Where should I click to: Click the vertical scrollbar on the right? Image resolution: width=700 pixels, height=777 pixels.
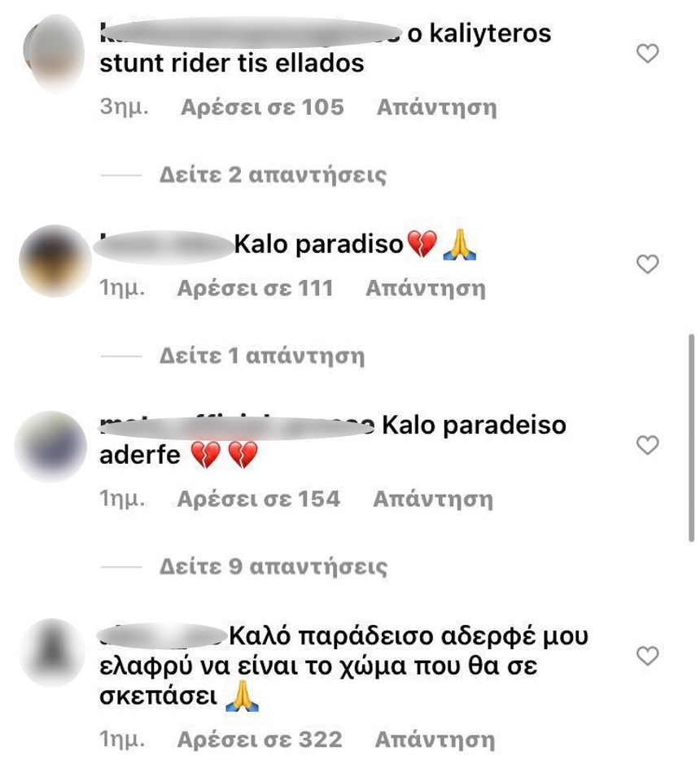pos(691,439)
